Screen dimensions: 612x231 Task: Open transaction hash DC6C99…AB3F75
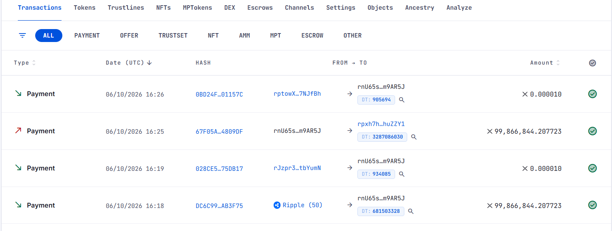(x=219, y=206)
